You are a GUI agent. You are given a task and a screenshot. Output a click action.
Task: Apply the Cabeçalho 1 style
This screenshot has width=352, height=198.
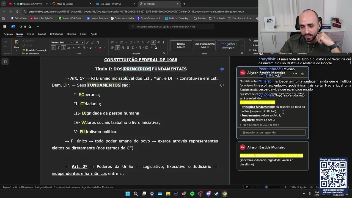pyautogui.click(x=228, y=45)
